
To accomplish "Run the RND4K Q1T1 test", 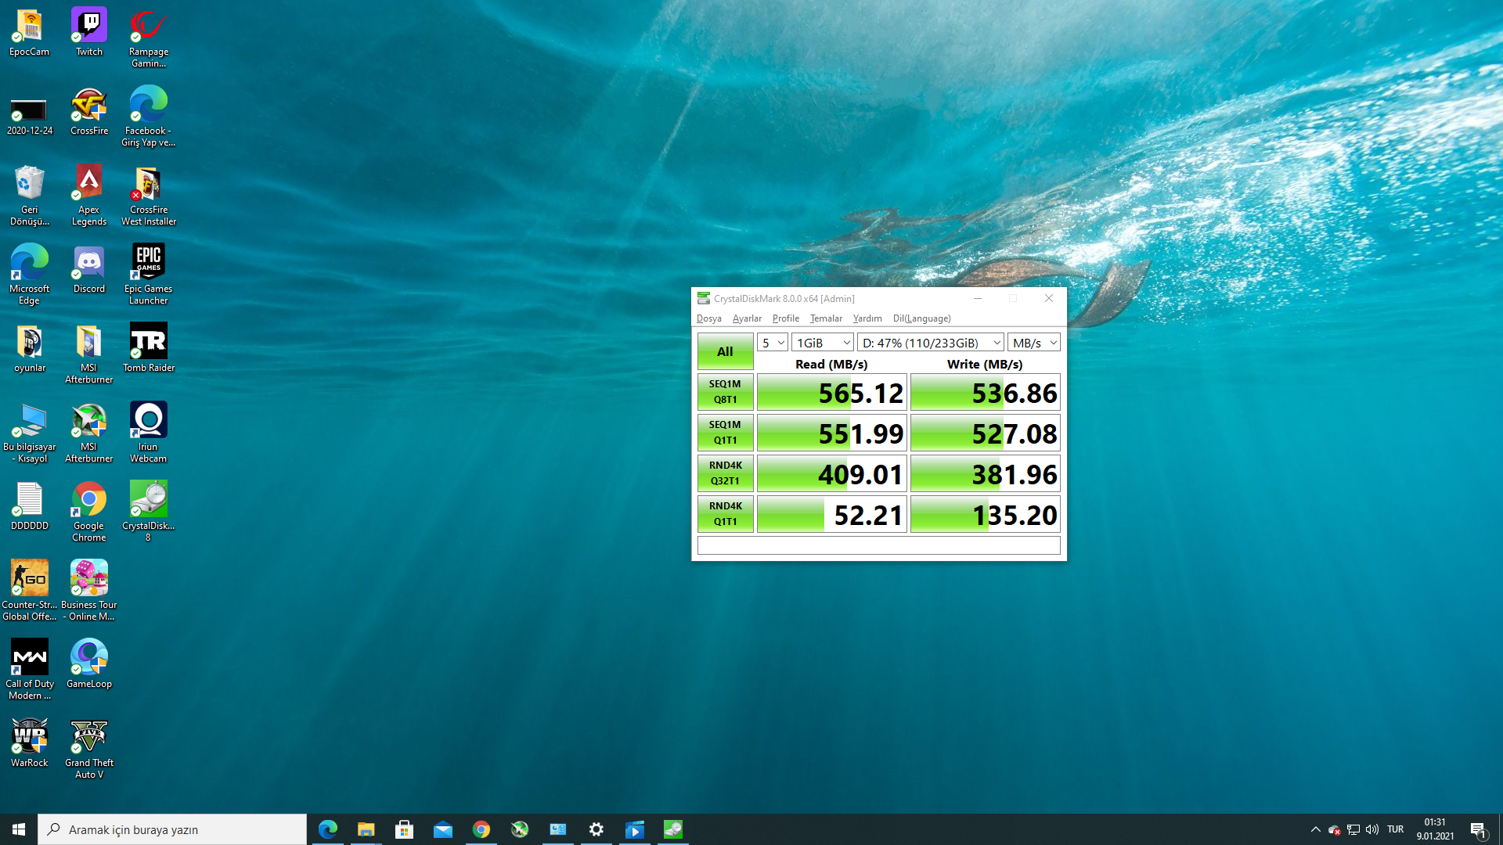I will tap(725, 514).
